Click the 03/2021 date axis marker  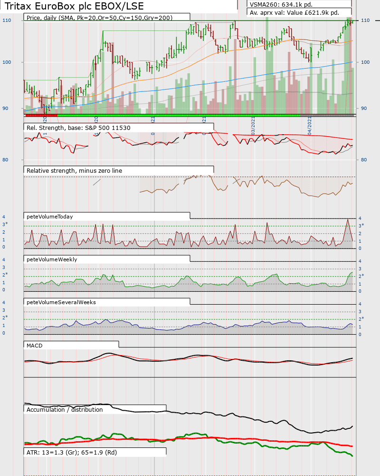click(x=253, y=126)
